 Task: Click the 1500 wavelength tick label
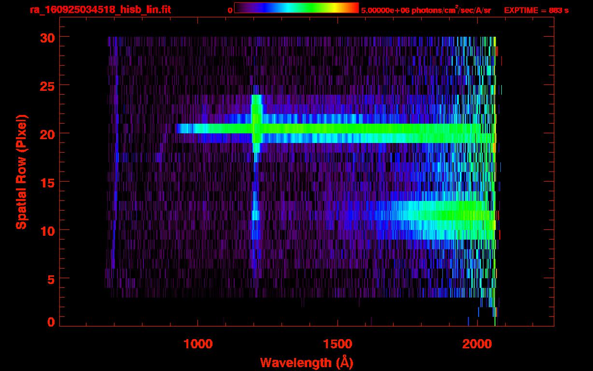(x=337, y=344)
